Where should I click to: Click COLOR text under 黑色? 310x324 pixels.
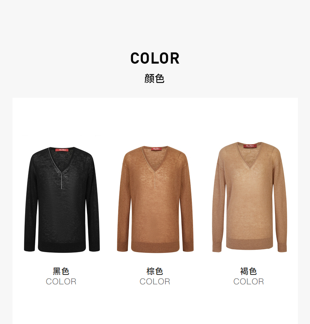coord(61,282)
